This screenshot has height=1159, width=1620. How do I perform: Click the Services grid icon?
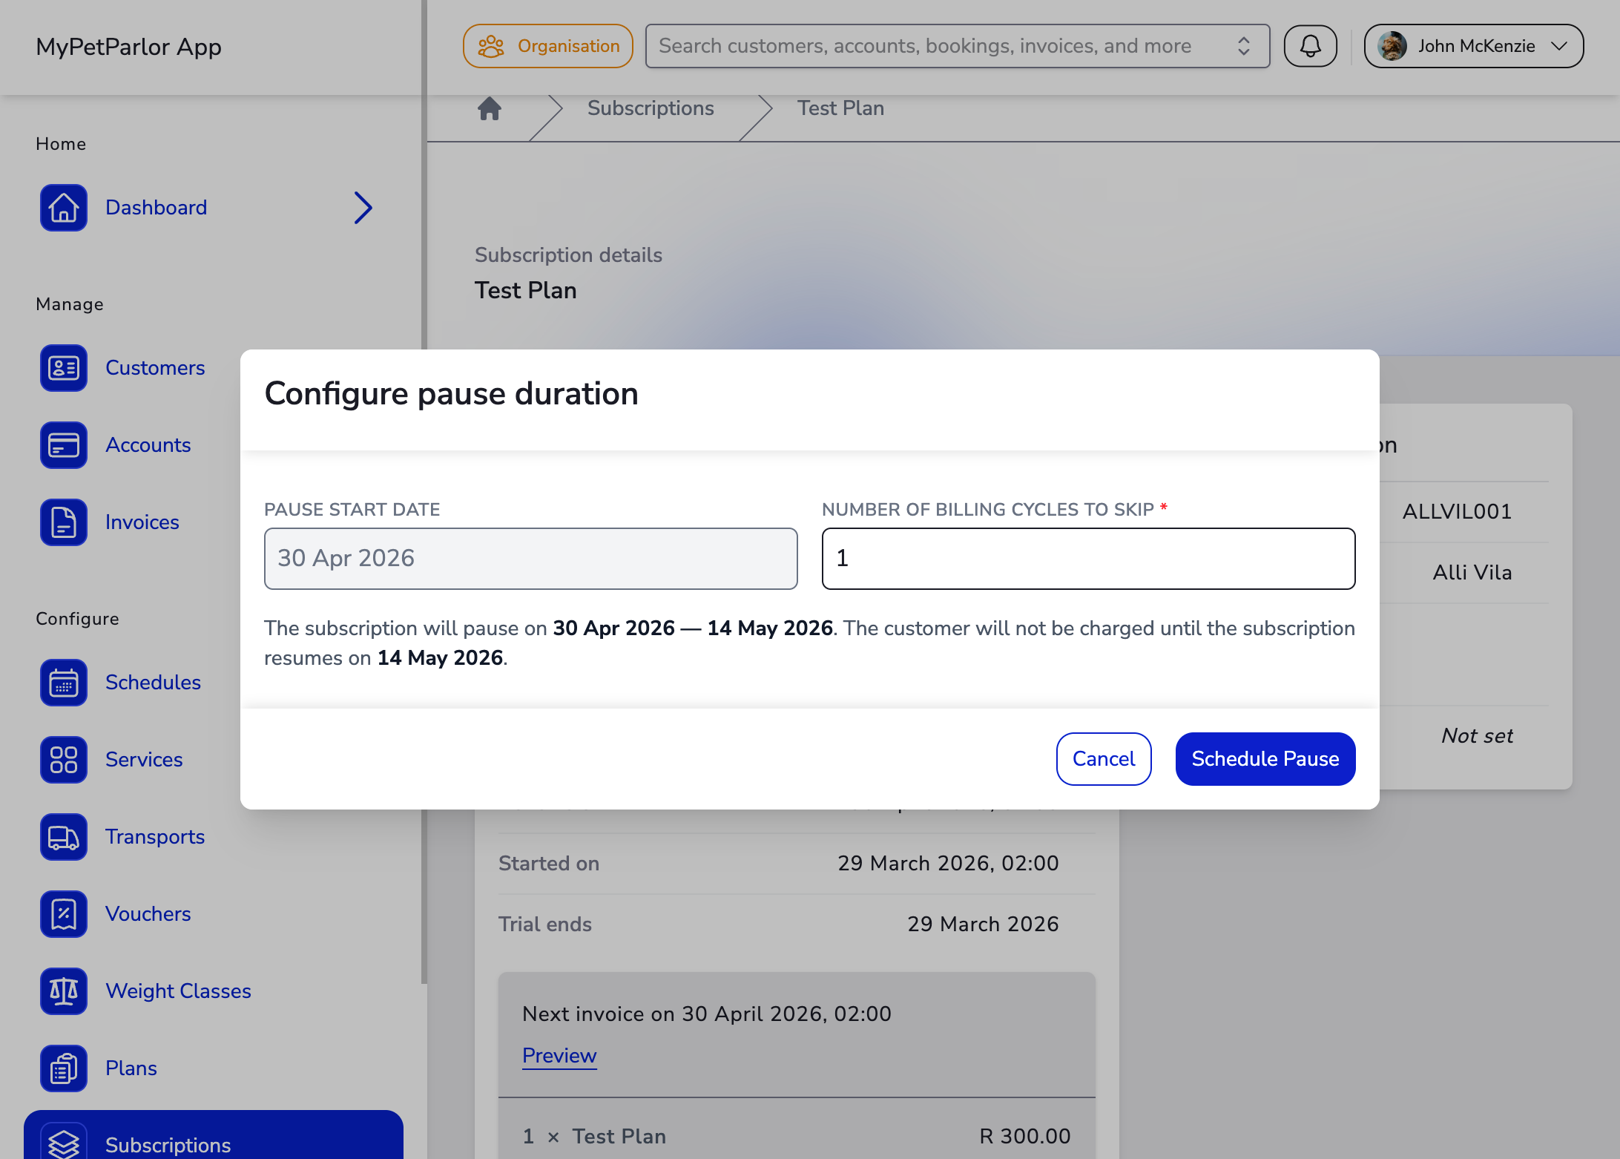[x=64, y=760]
